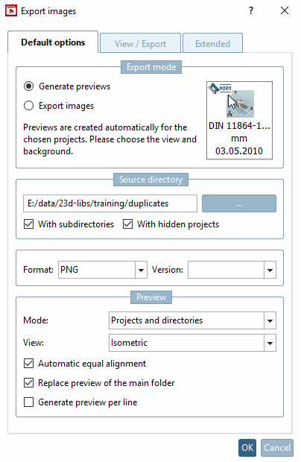Switch to the View / Export tab
This screenshot has height=462, width=301.
point(140,43)
